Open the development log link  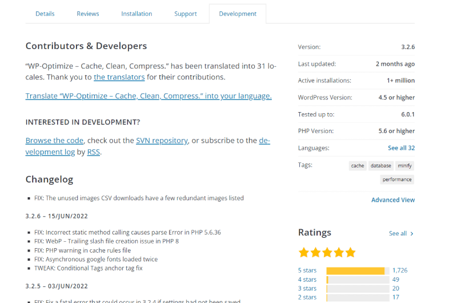(x=50, y=152)
